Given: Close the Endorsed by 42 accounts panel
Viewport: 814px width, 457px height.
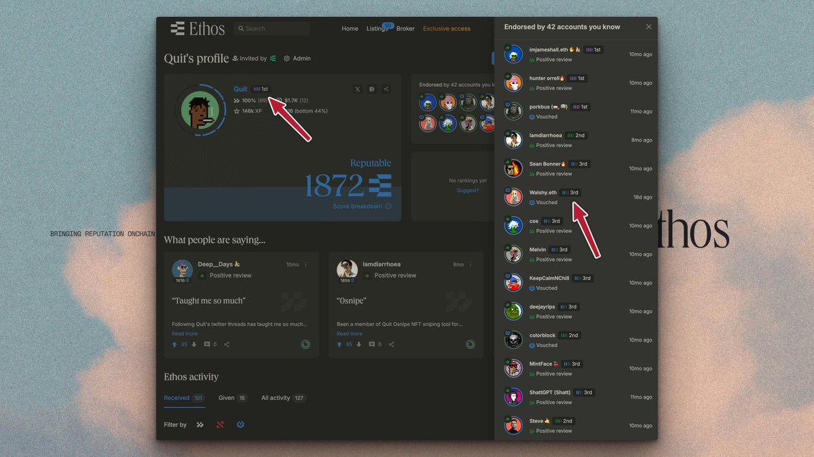Looking at the screenshot, I should click(648, 27).
